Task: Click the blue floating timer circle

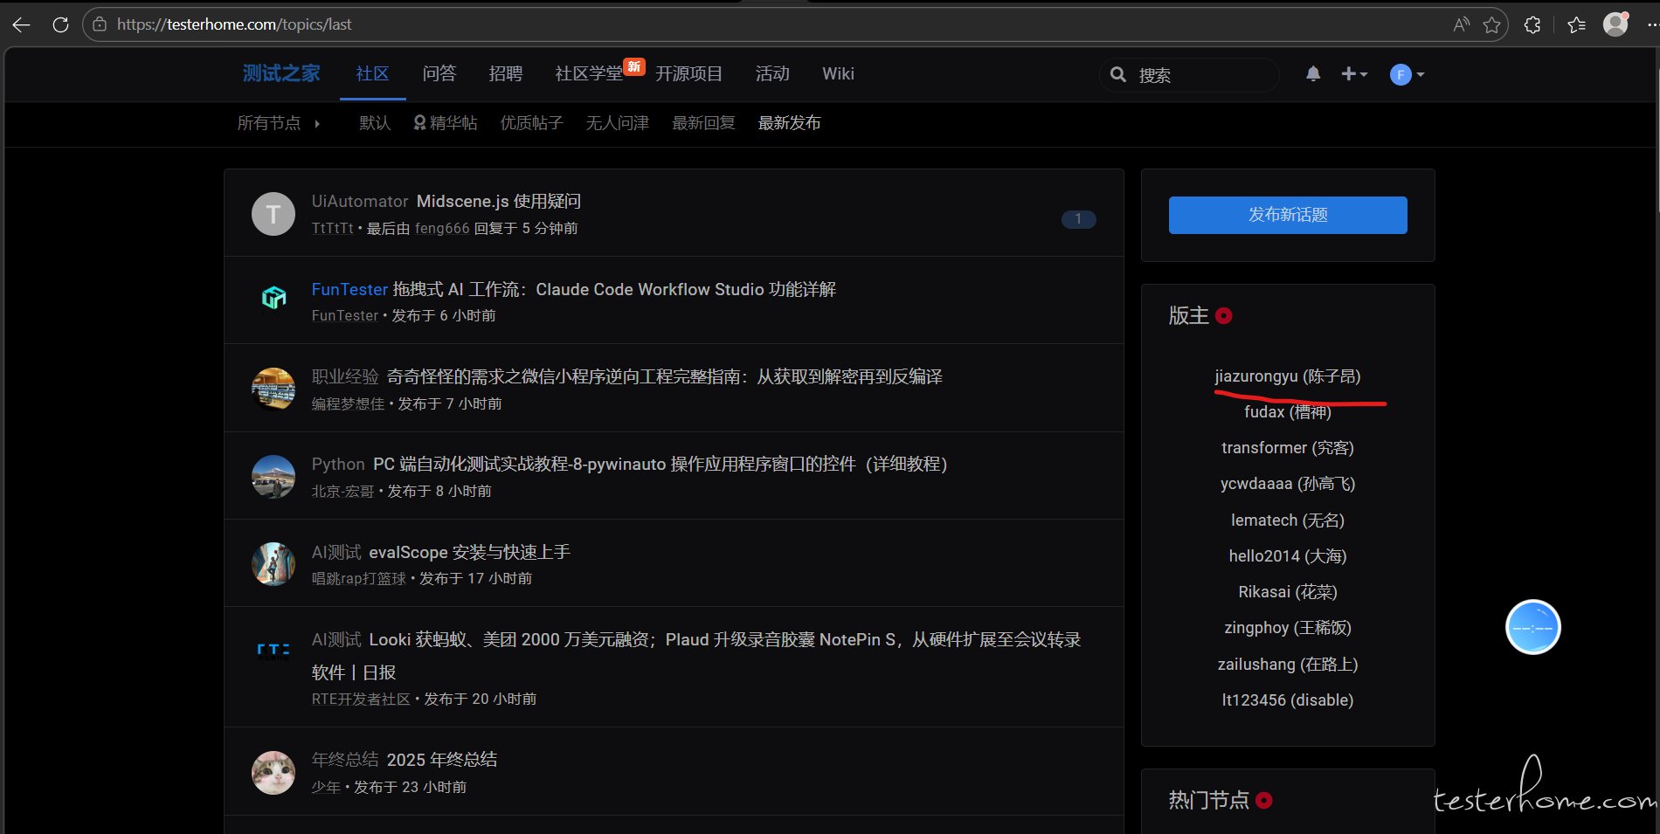Action: click(x=1532, y=627)
